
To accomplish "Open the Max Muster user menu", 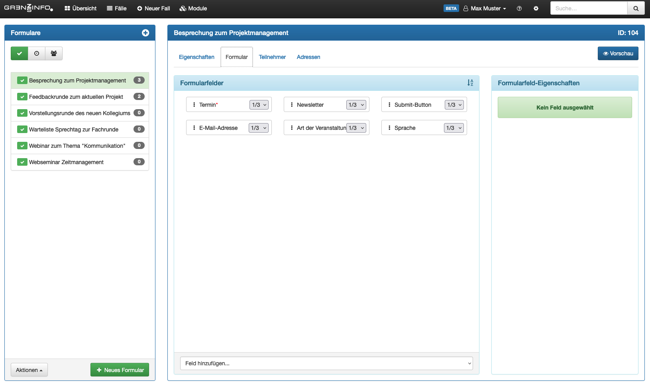I will click(x=485, y=8).
